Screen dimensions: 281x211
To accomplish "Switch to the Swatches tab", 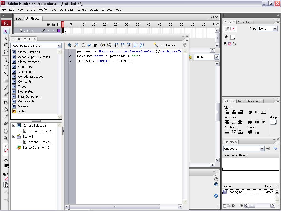I will coord(245,22).
